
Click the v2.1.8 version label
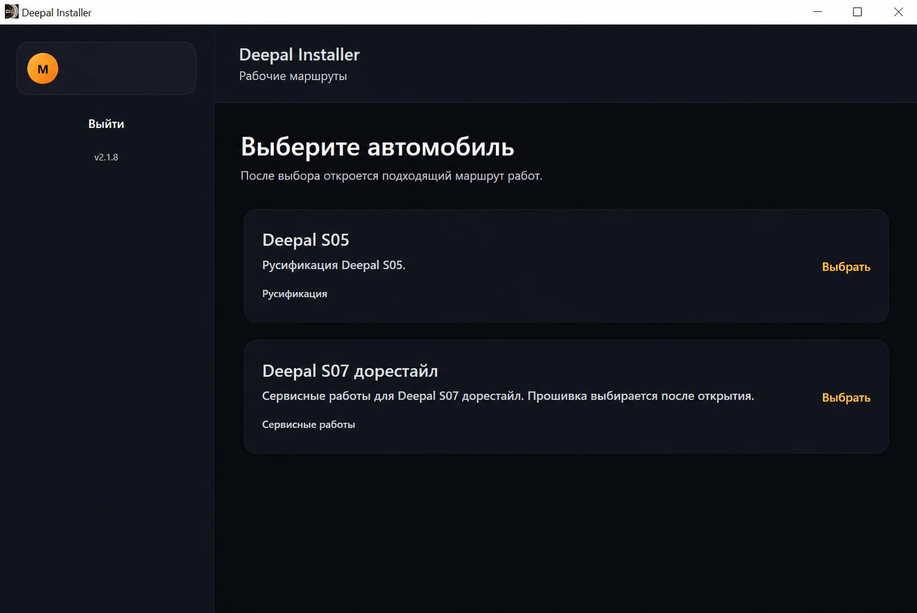pos(106,157)
